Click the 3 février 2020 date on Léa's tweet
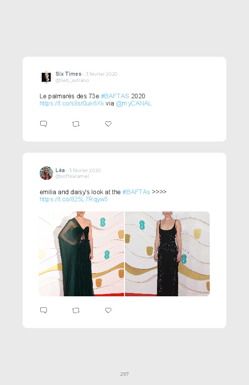The height and width of the screenshot is (385, 249). tap(85, 170)
